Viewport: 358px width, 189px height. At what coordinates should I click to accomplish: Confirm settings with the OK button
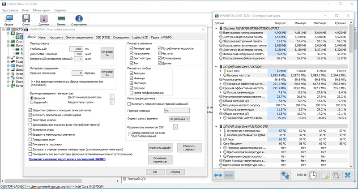click(155, 172)
